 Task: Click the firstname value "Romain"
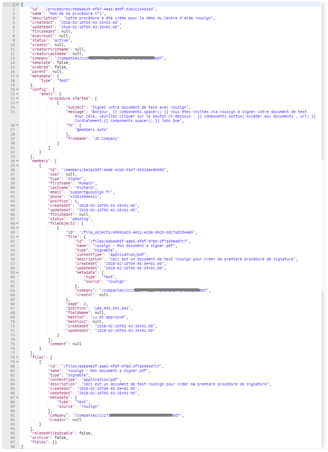87,183
